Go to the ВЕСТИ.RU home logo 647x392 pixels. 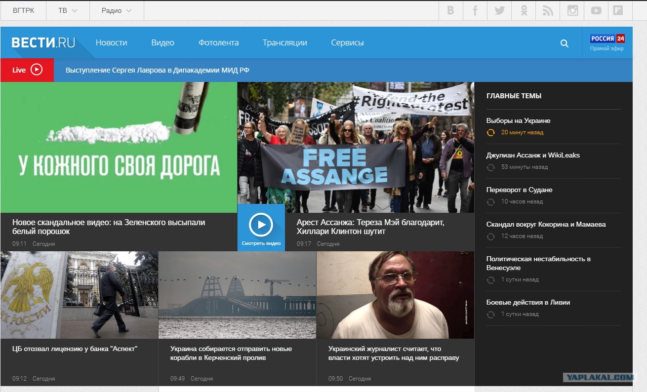click(43, 43)
